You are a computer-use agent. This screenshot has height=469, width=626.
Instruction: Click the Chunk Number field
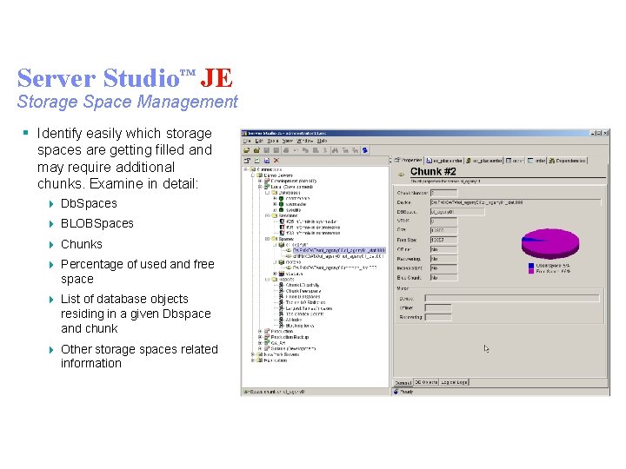(x=444, y=193)
